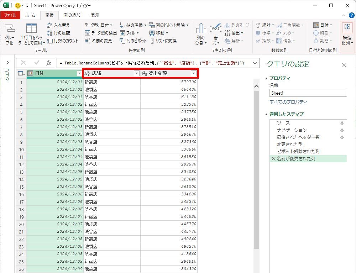This screenshot has width=356, height=273.
Task: Click リストに変換 (Convert to List)
Action: (x=163, y=41)
